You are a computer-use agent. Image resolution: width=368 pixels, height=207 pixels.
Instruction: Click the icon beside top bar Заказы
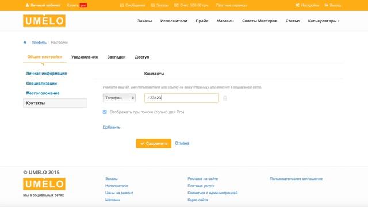(153, 5)
